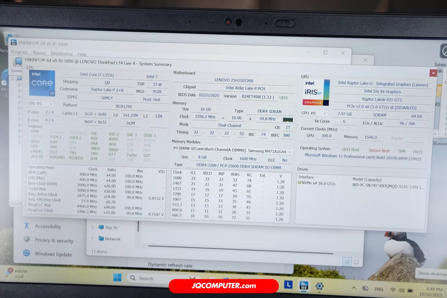Expand the memory module bank dropdown

click(x=289, y=152)
